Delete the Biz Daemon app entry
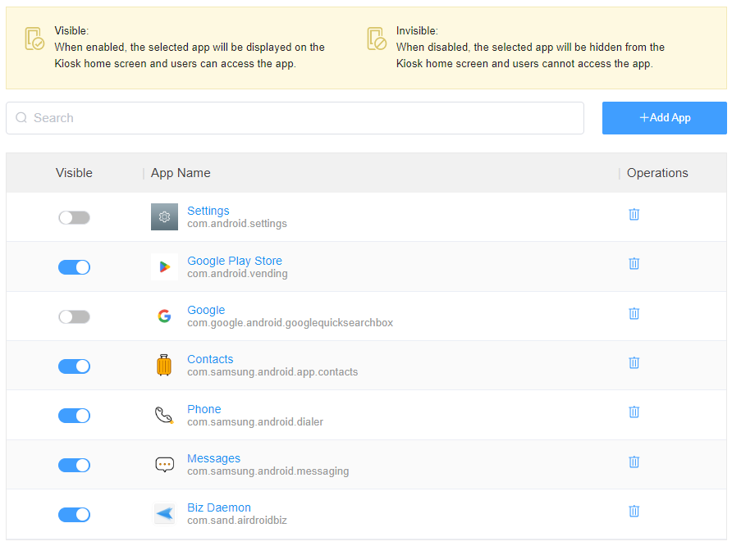The width and height of the screenshot is (732, 546). coord(634,511)
